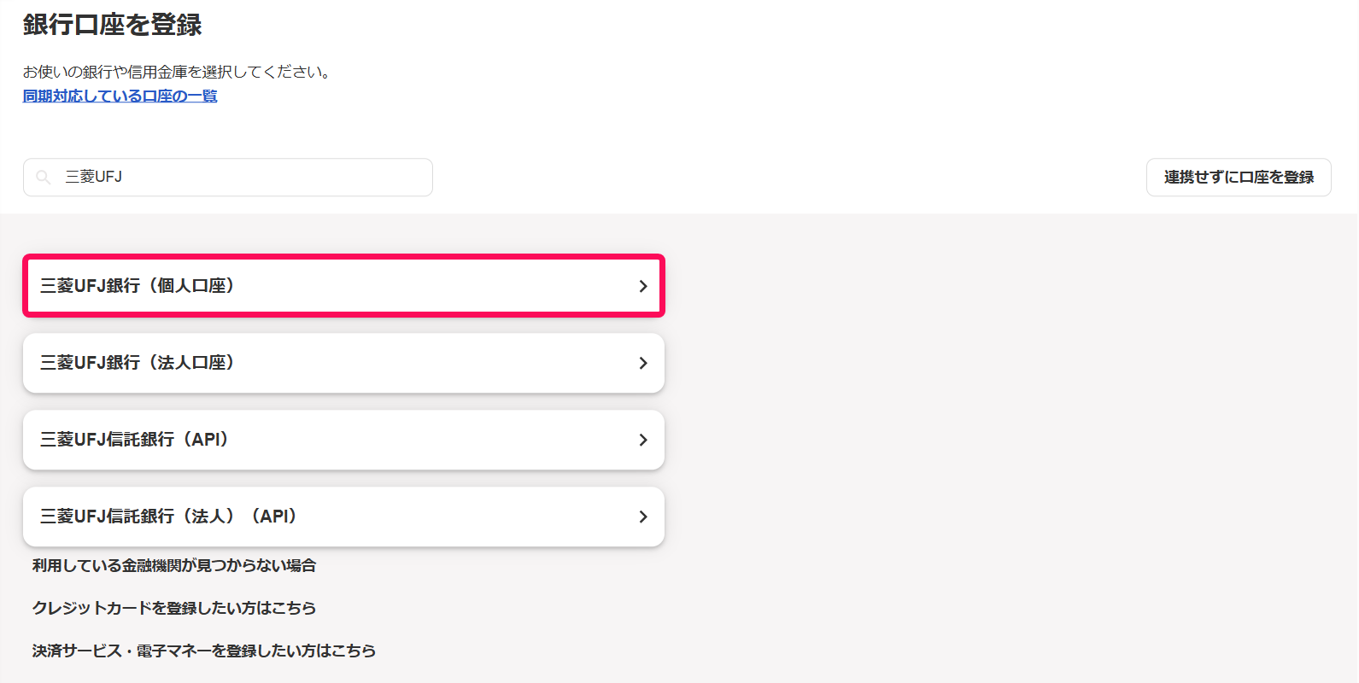Click the 銀行口座を登録 page heading
1359x683 pixels.
(x=113, y=25)
